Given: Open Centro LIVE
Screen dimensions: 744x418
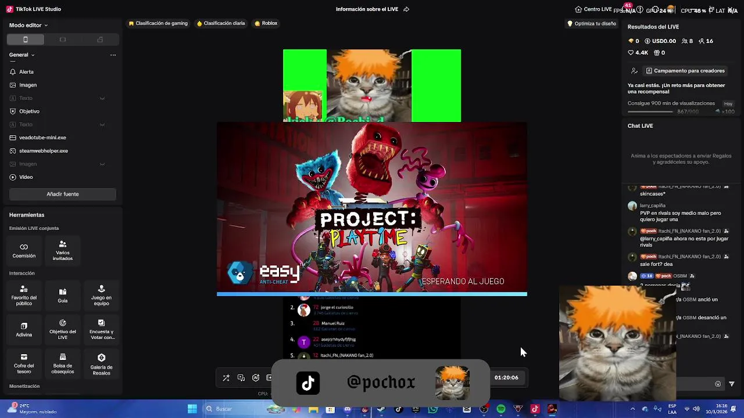Looking at the screenshot, I should (593, 9).
